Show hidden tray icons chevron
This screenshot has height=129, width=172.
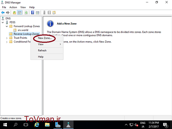click(x=126, y=125)
